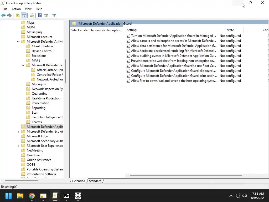269x202 pixels.
Task: Open the View menu
Action: 28,9
